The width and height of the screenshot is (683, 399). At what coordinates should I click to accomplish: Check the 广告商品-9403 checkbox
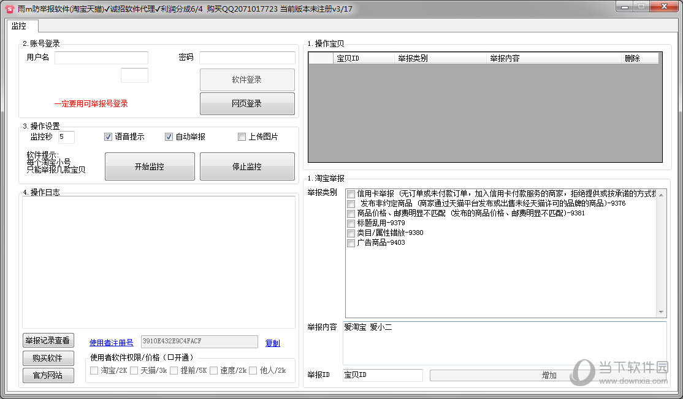pos(351,244)
